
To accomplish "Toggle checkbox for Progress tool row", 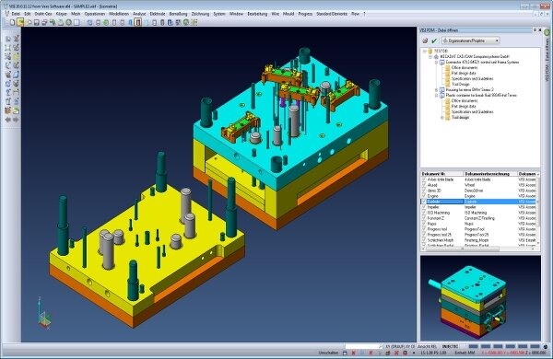I will [424, 229].
